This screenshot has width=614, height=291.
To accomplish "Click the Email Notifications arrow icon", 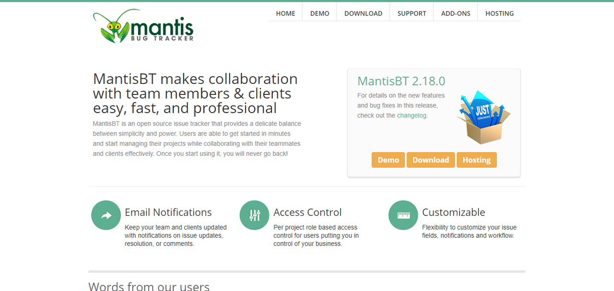I will click(x=106, y=215).
